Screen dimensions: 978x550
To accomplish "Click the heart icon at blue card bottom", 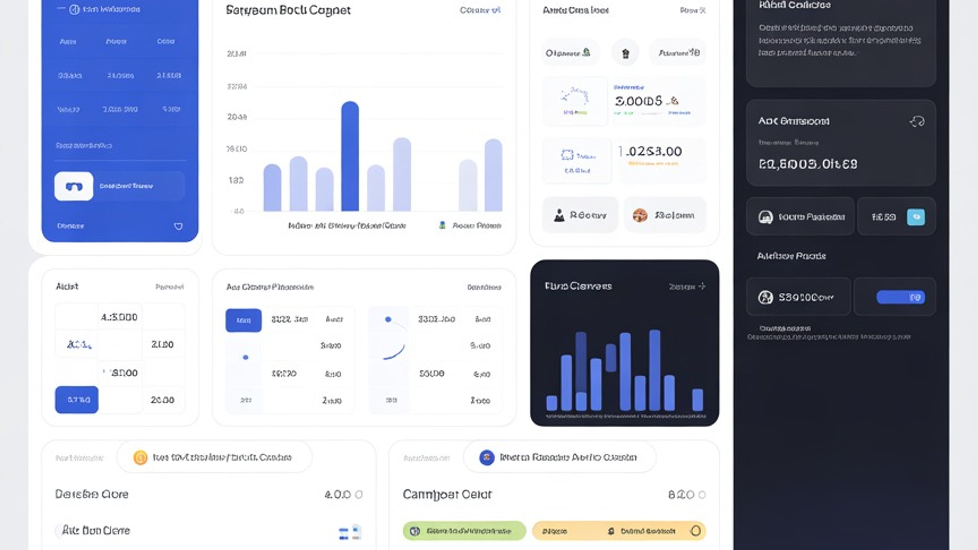I will point(178,226).
